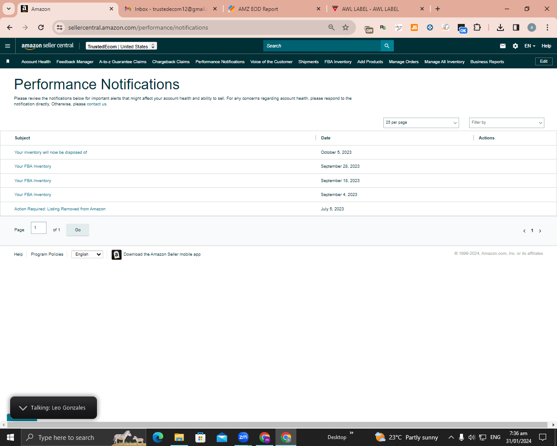Click the page number input field

coord(39,228)
